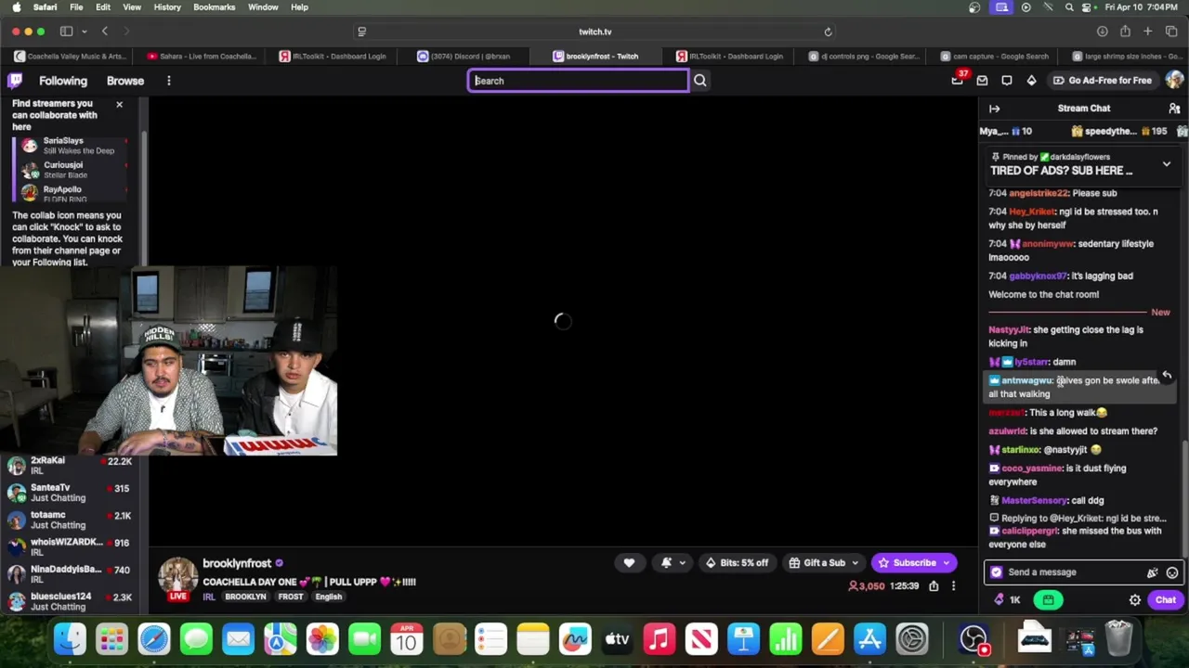1189x668 pixels.
Task: Open the brooklynfrost channel avatar
Action: coord(177,575)
